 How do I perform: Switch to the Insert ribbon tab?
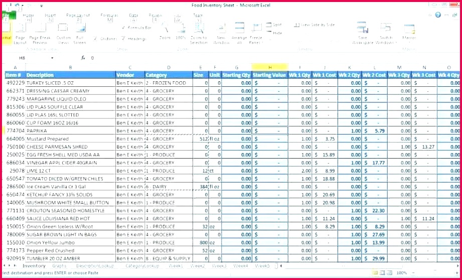pos(50,17)
